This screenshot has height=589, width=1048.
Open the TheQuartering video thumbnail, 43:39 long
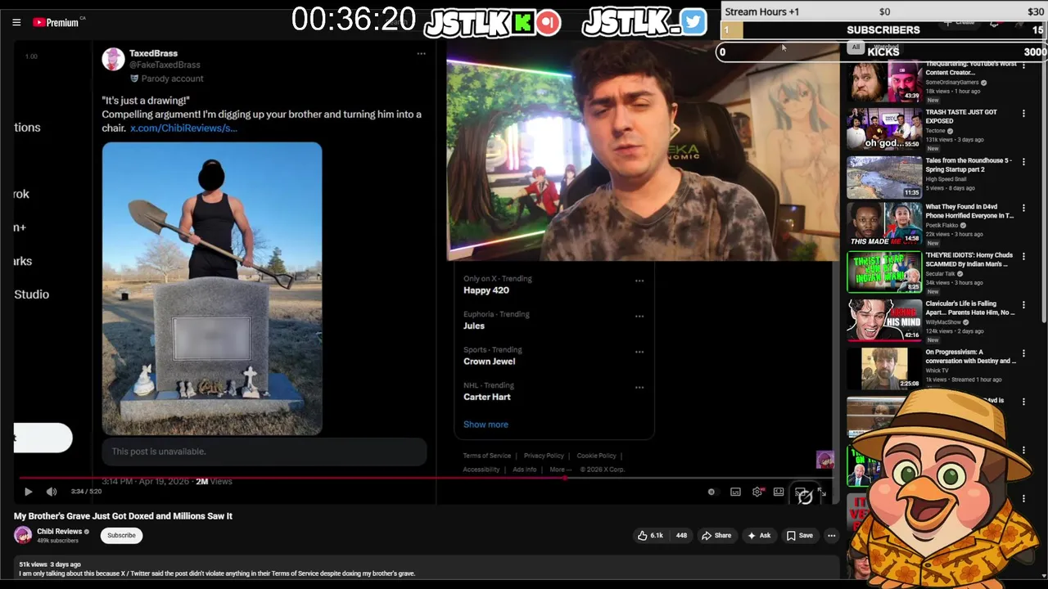[884, 81]
